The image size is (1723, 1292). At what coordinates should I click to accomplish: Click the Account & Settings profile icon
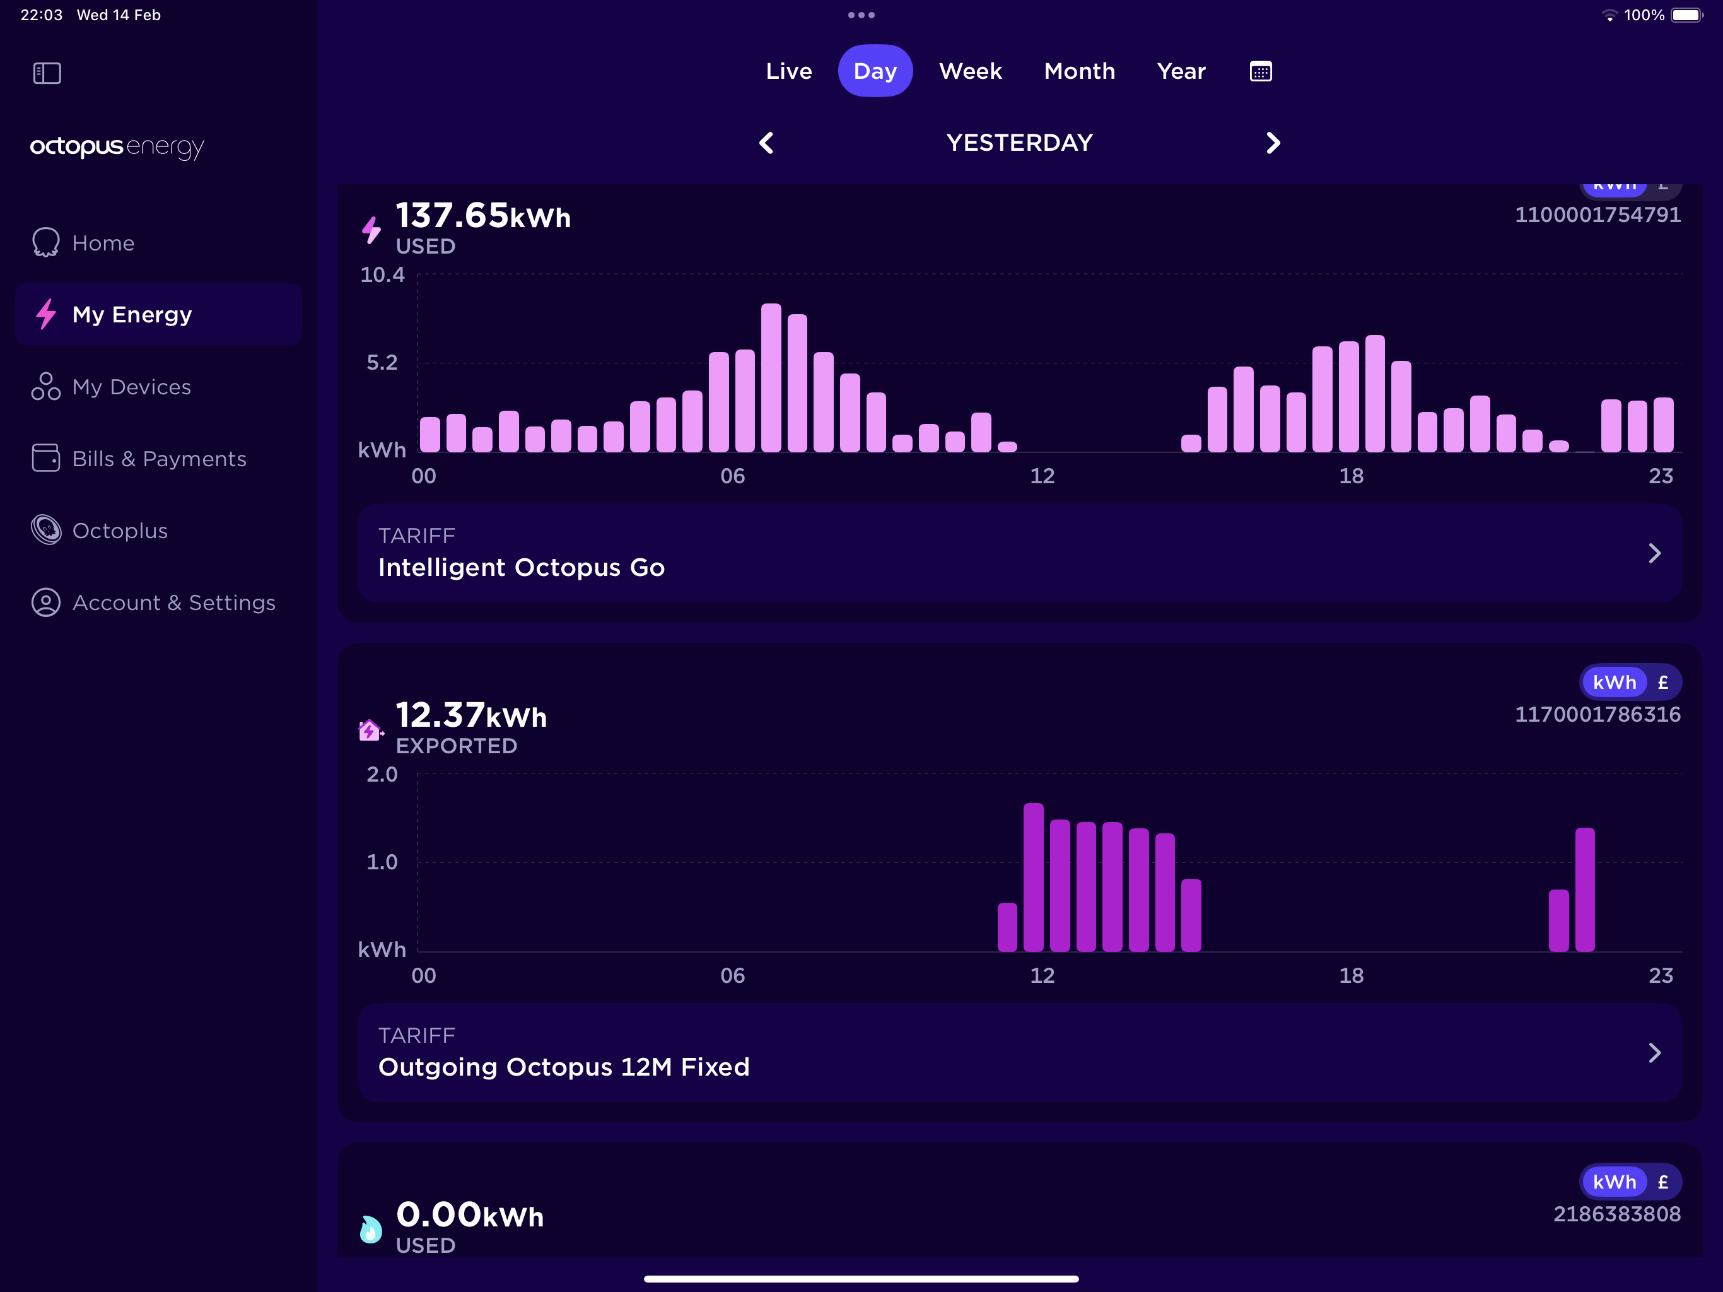click(x=46, y=602)
